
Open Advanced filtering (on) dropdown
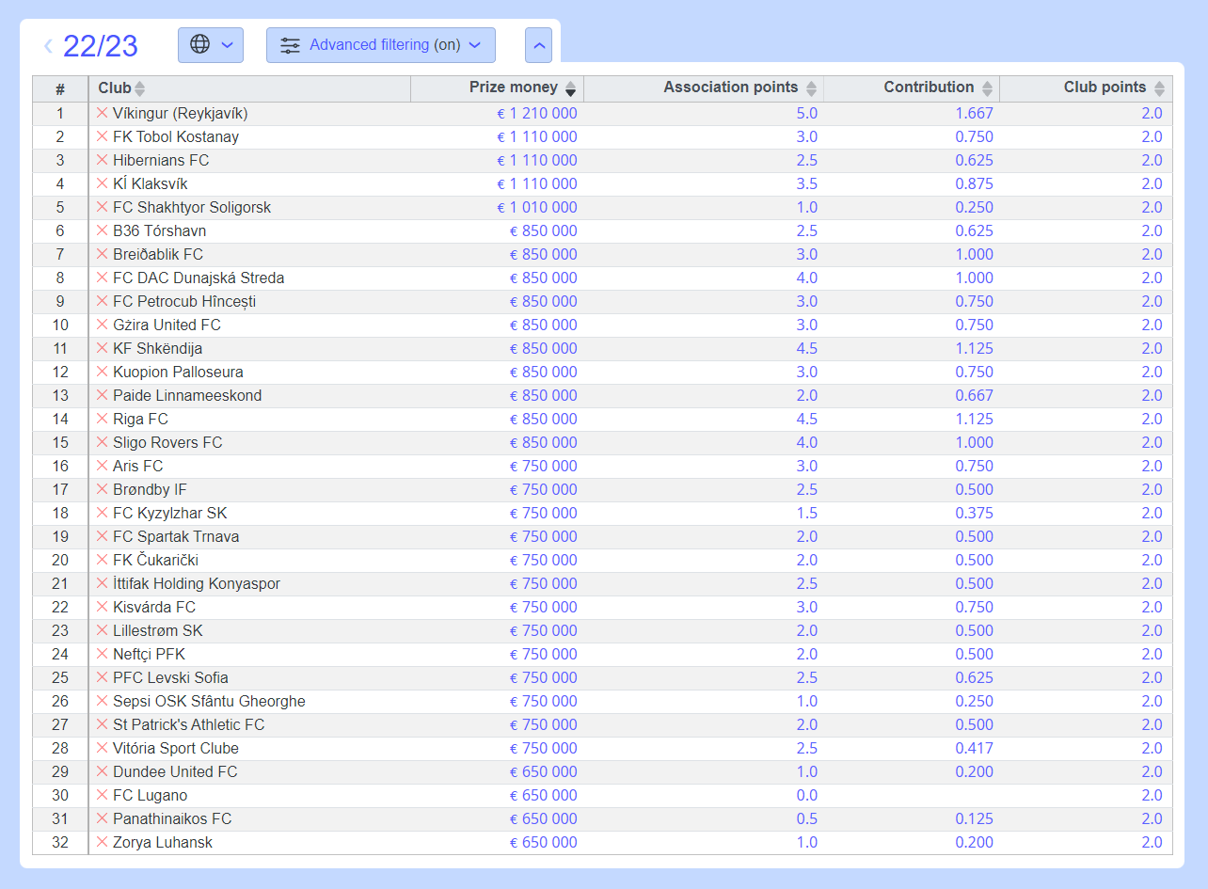click(381, 45)
